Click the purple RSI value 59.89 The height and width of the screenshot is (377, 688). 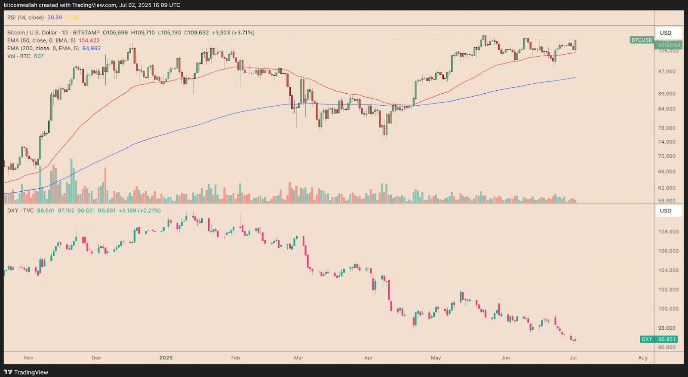(x=55, y=18)
